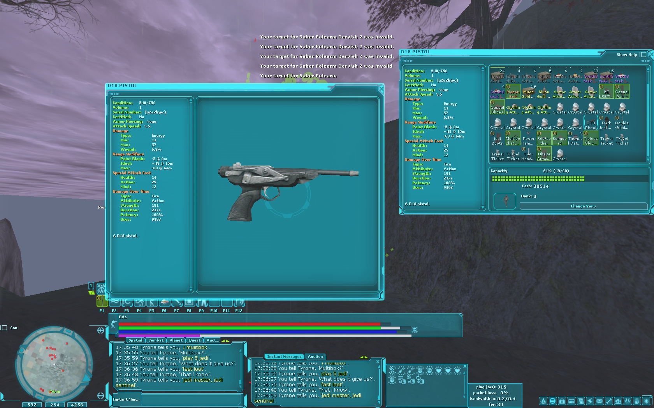
Task: Switch to the Auction tab in second chat window
Action: 315,357
